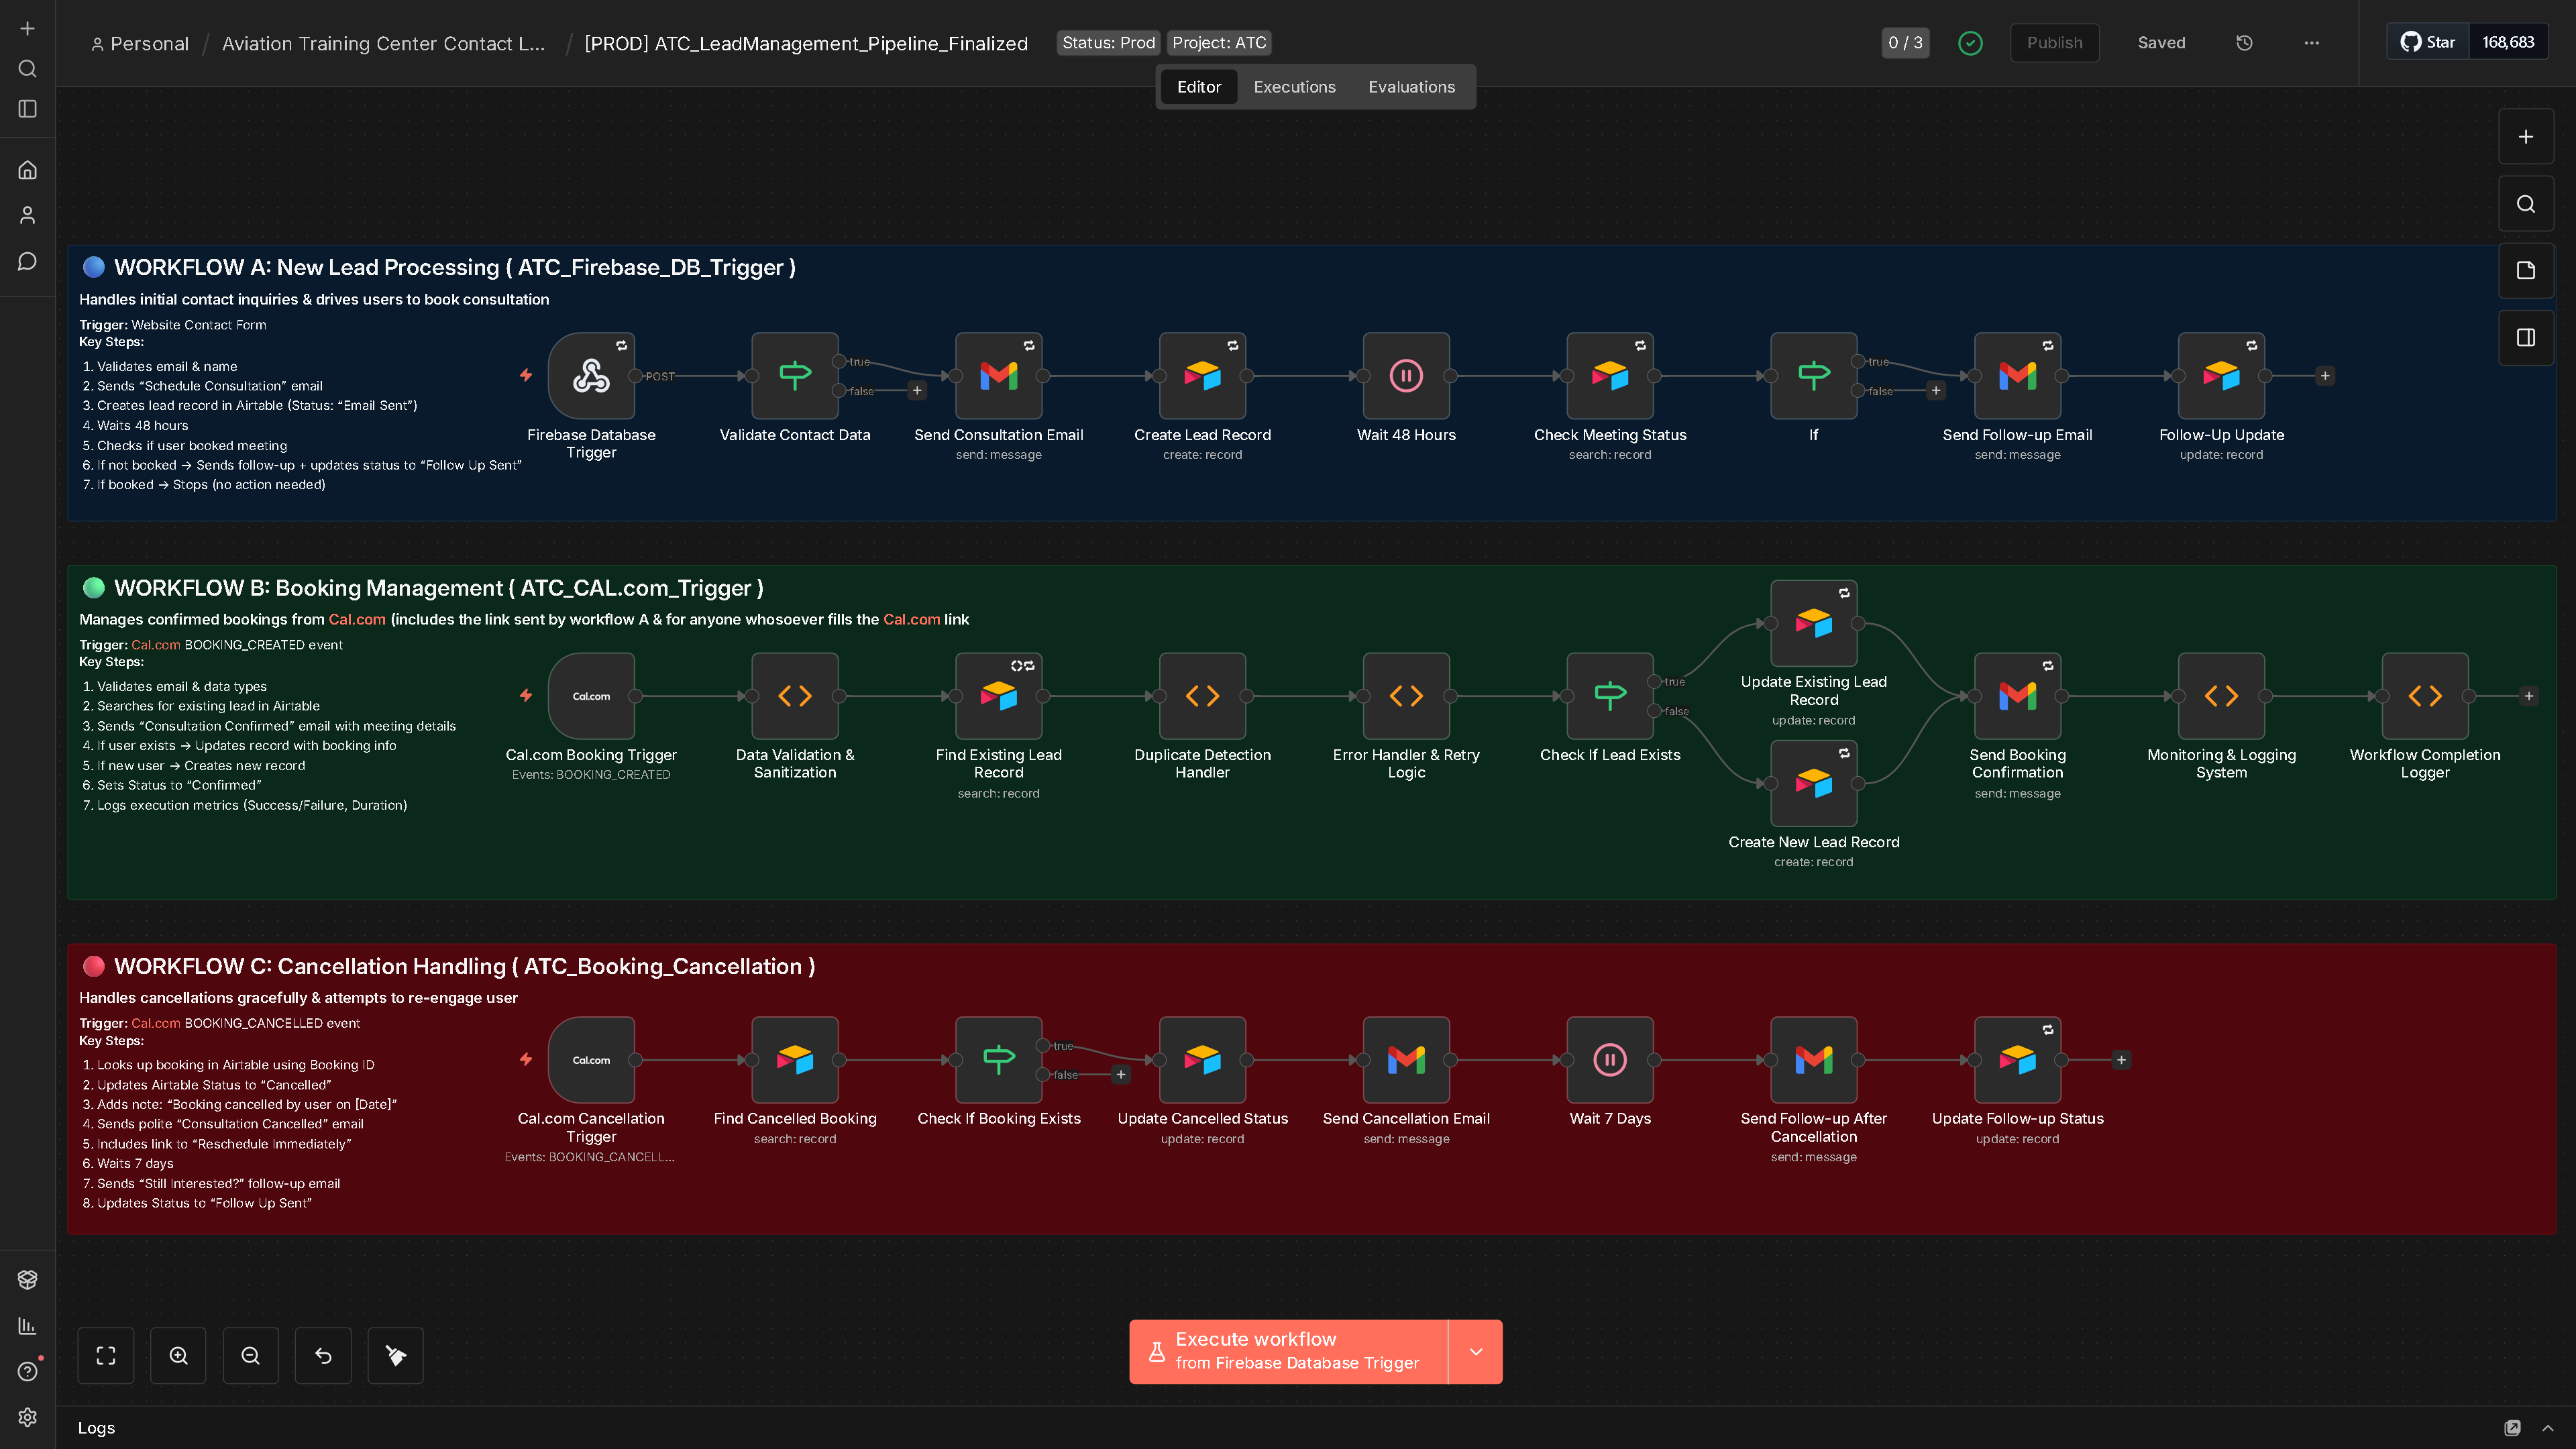Screen dimensions: 2576x1449
Task: Open the Send Consultation Email Gmail node
Action: point(998,376)
